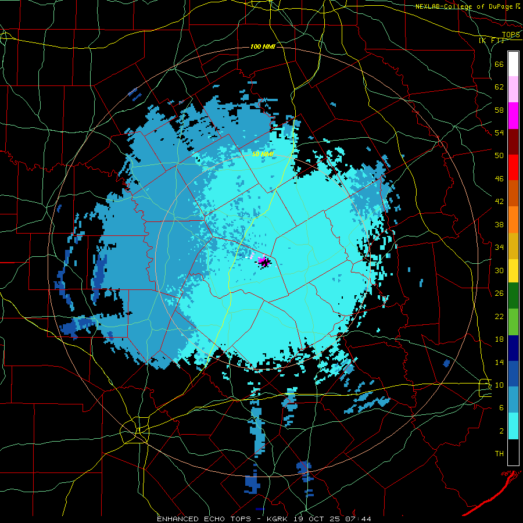Click the [K FT] units label
The height and width of the screenshot is (523, 523).
[x=491, y=40]
